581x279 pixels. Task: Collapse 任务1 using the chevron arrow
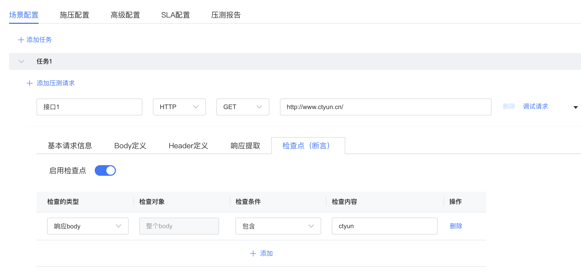pos(21,62)
